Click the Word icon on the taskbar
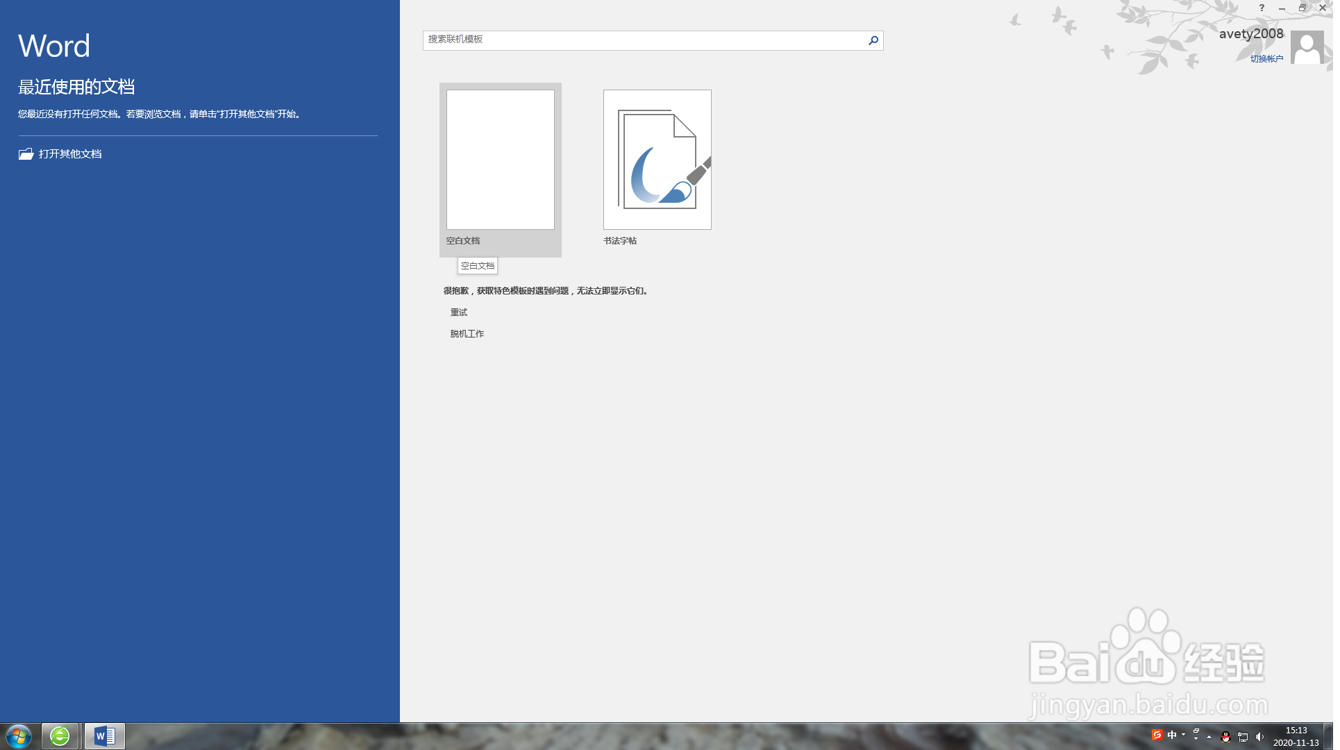The width and height of the screenshot is (1340, 750). (x=105, y=736)
